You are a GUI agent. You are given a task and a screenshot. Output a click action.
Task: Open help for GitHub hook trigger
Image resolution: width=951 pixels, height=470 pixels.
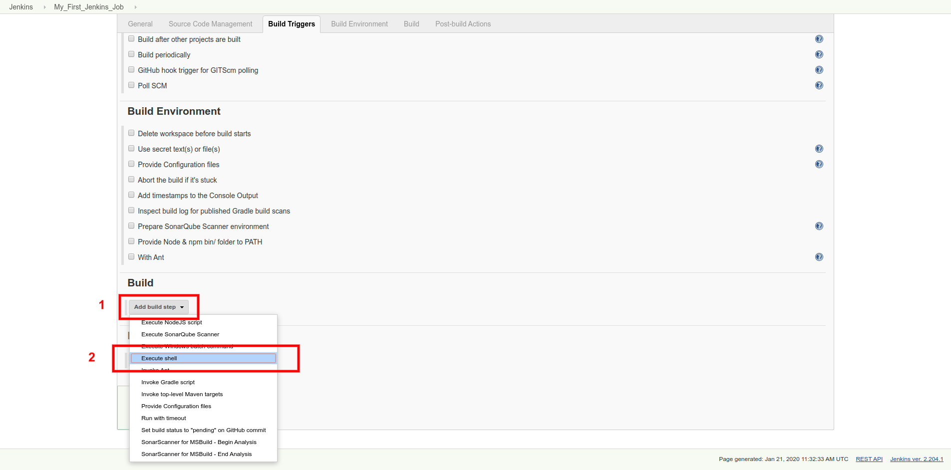coord(819,70)
